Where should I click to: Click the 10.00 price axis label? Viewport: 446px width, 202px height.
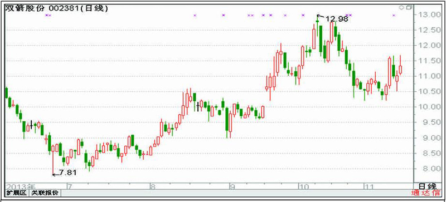pos(428,107)
